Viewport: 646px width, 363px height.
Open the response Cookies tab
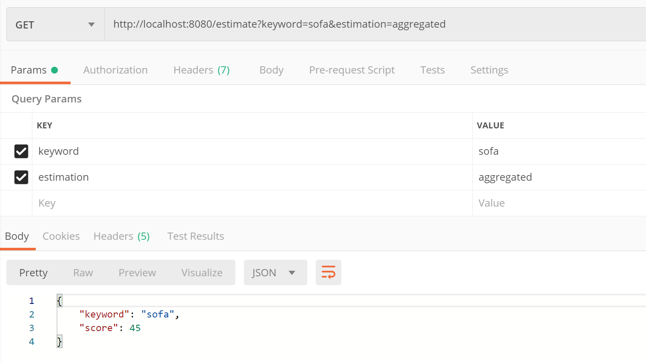(61, 236)
